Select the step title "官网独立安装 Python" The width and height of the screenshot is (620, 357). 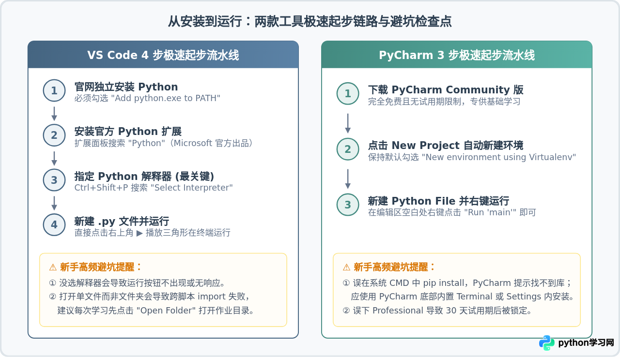126,87
